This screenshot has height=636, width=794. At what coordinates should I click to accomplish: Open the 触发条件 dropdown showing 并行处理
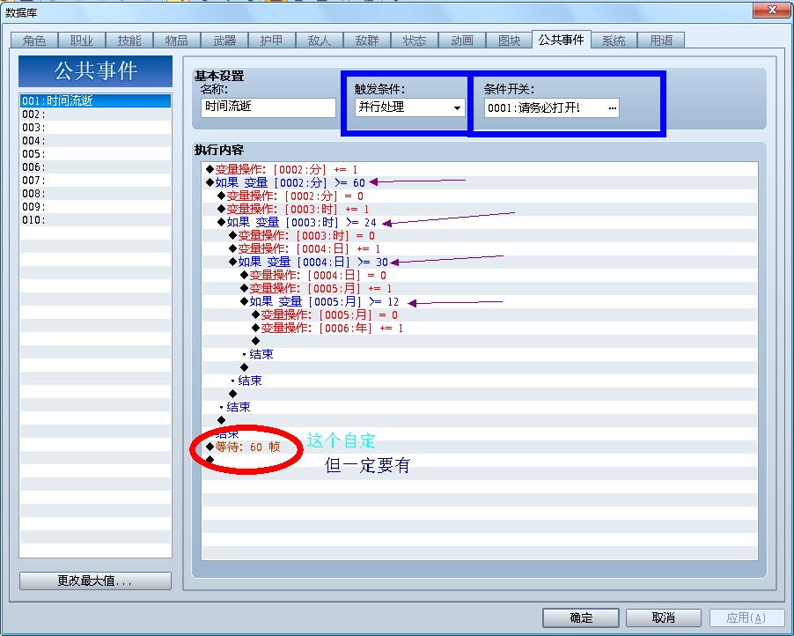coord(409,107)
